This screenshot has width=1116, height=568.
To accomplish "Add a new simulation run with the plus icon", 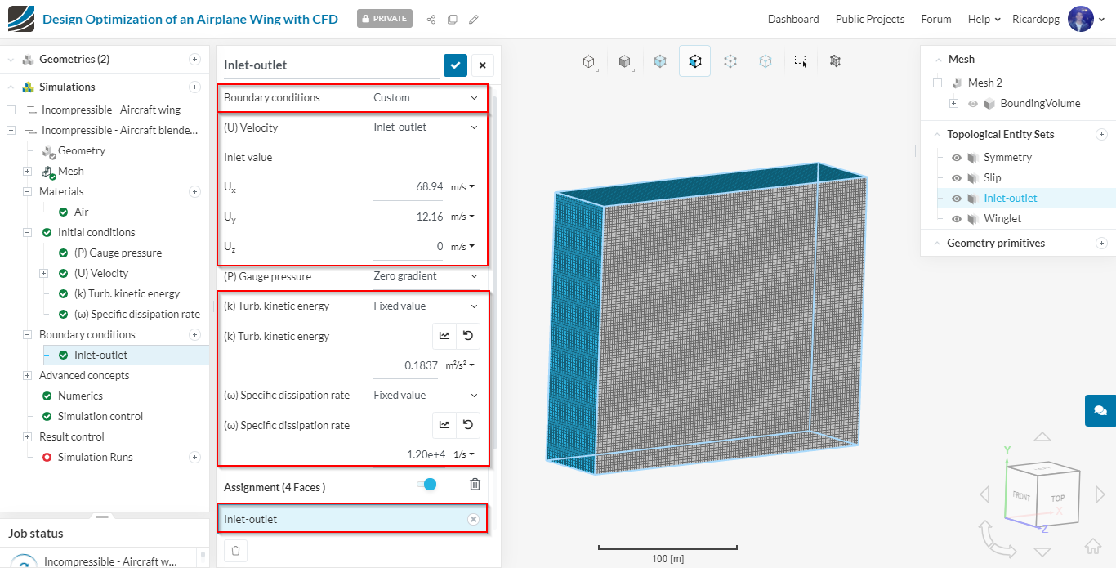I will [194, 457].
